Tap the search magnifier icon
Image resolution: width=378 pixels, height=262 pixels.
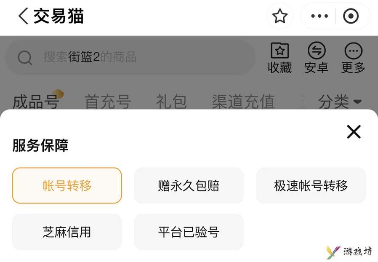click(x=25, y=58)
